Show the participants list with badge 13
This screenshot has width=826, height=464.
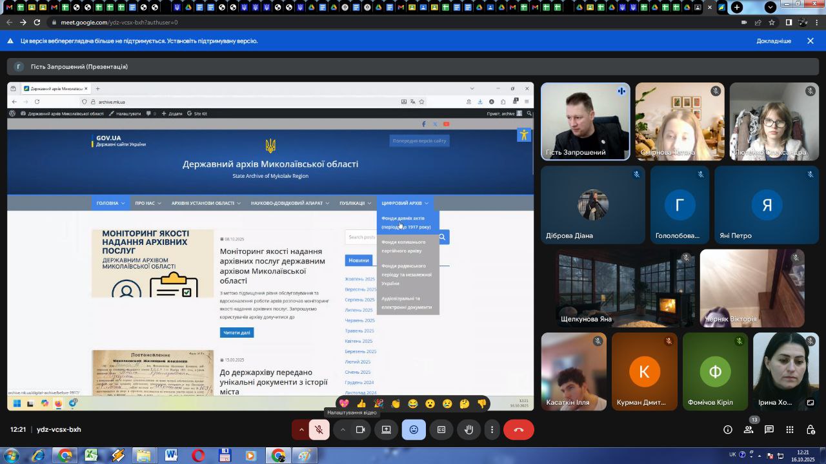tap(749, 430)
